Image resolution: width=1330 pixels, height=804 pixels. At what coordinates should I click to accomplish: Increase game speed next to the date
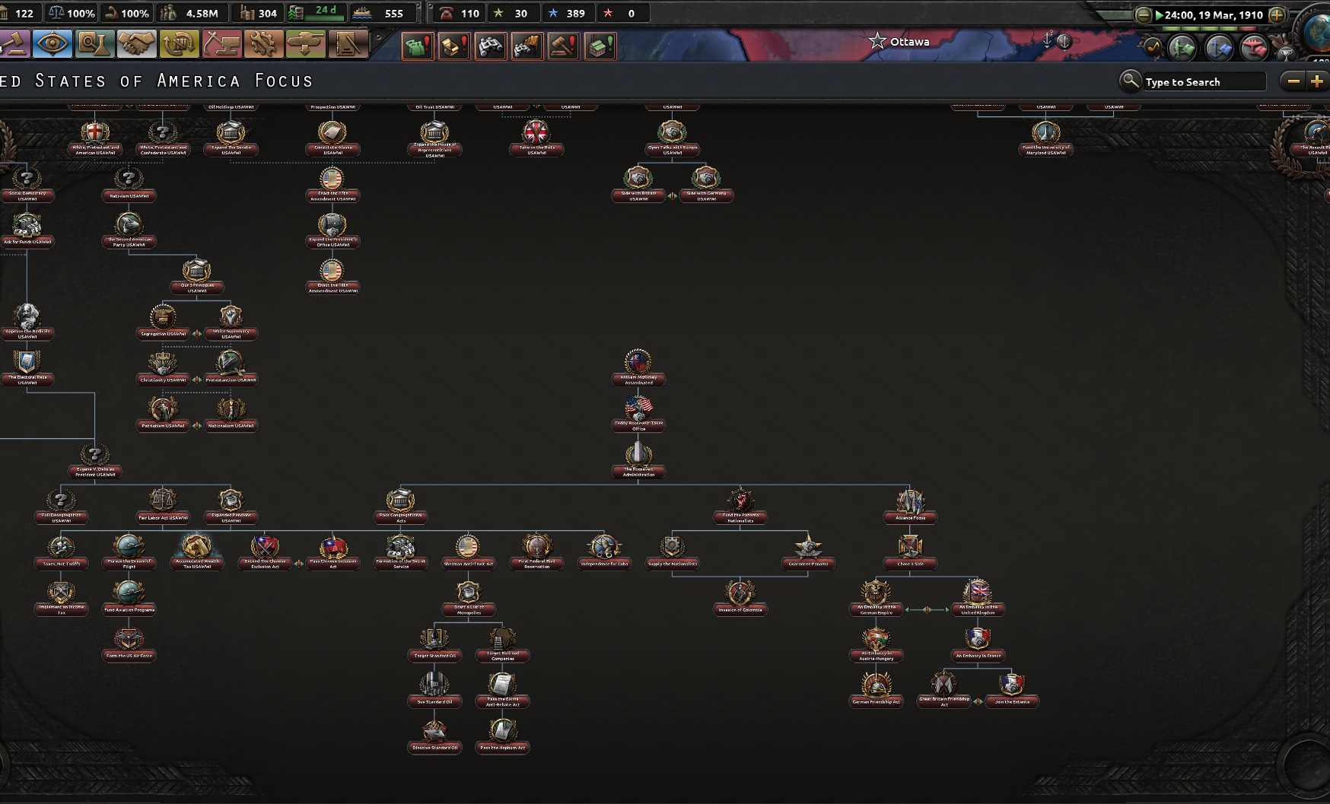1277,14
